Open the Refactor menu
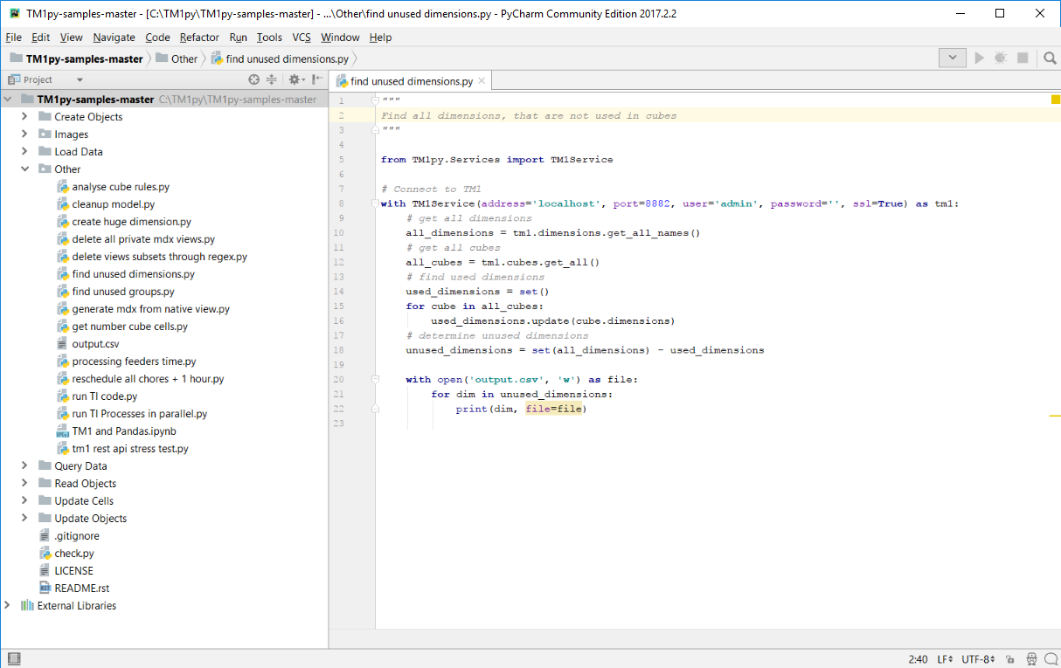This screenshot has width=1061, height=668. (199, 38)
